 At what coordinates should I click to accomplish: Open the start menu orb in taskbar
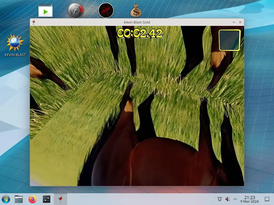pos(6,199)
